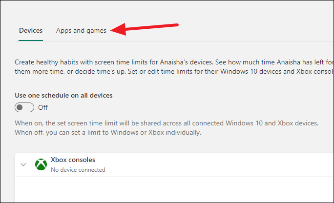Click the 'When on, the set screen time' text
Viewport: 334px width, 203px height.
pyautogui.click(x=167, y=123)
